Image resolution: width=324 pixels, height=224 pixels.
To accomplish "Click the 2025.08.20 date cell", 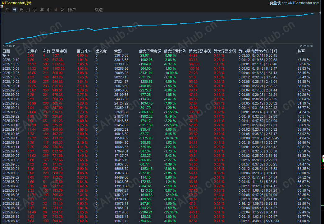I will [11, 212].
